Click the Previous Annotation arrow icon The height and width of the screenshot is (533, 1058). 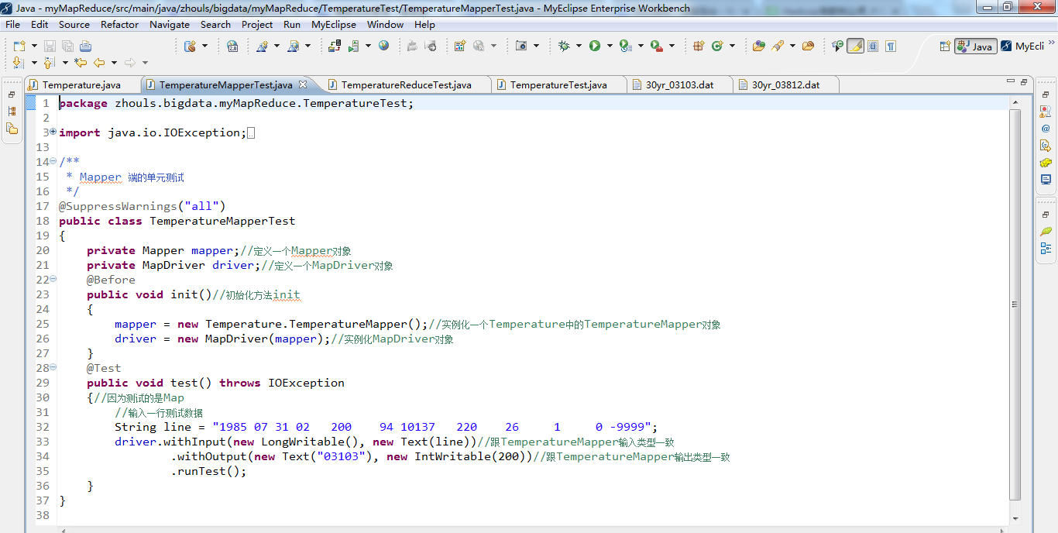[x=50, y=63]
